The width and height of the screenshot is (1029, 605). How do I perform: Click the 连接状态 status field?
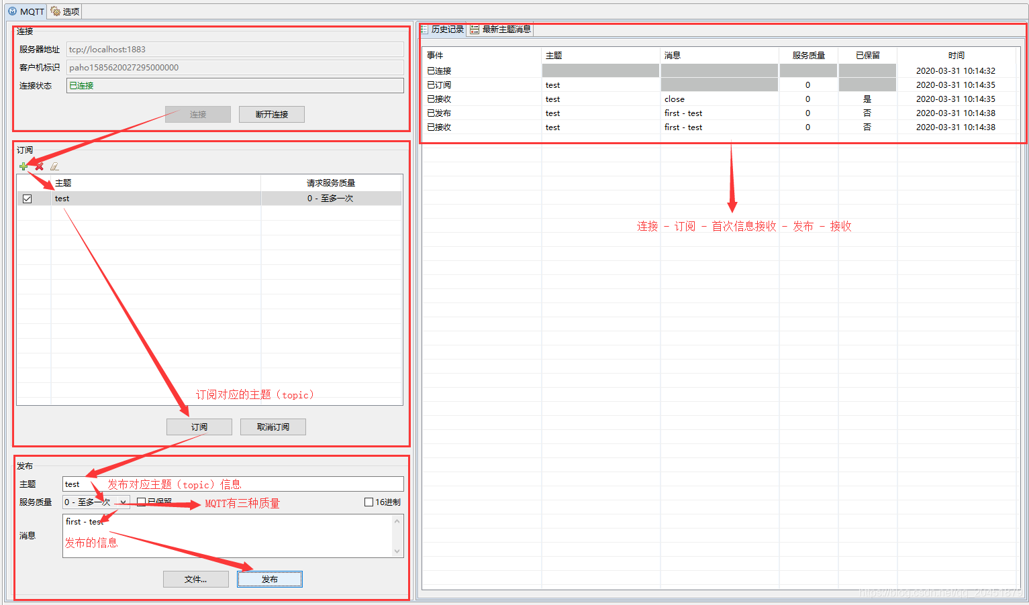[x=235, y=85]
